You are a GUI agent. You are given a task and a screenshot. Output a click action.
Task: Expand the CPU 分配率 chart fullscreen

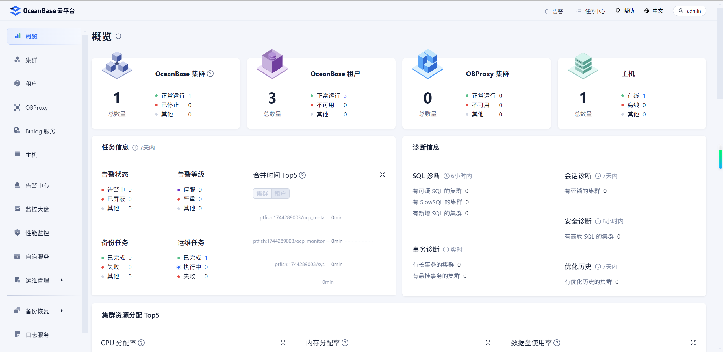point(283,342)
